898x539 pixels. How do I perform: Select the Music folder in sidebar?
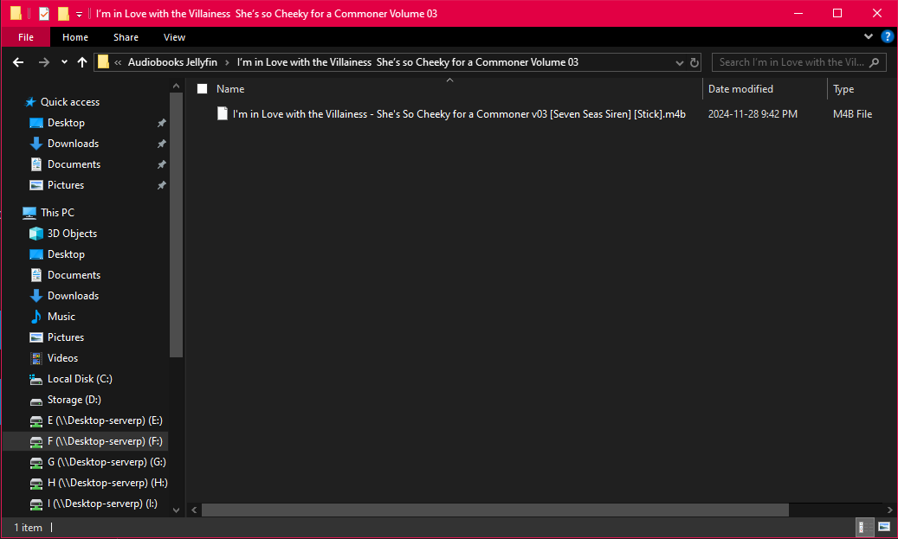[61, 317]
